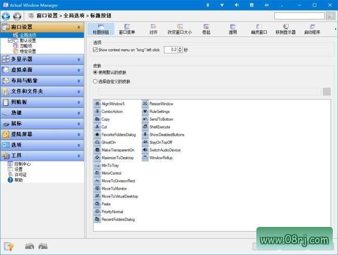The height and width of the screenshot is (255, 338).
Task: Expand the 鼠标 section
Action: coord(79,124)
